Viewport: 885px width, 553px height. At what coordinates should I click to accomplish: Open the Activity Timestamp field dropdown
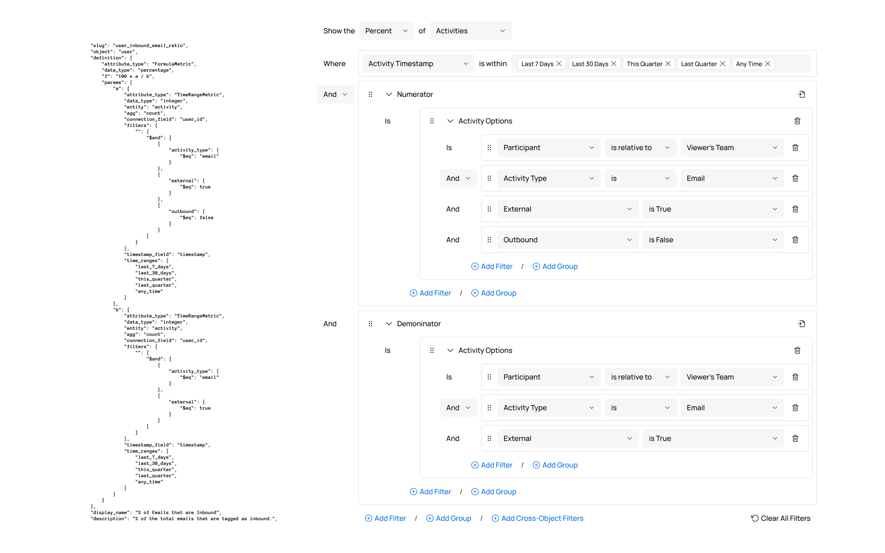pyautogui.click(x=418, y=63)
